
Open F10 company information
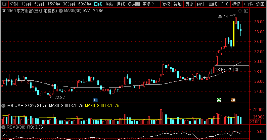pyautogui.click(x=225, y=4)
